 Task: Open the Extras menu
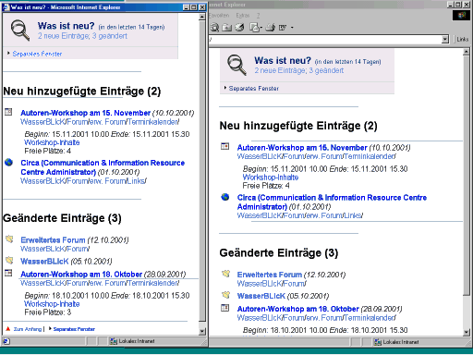click(x=243, y=15)
